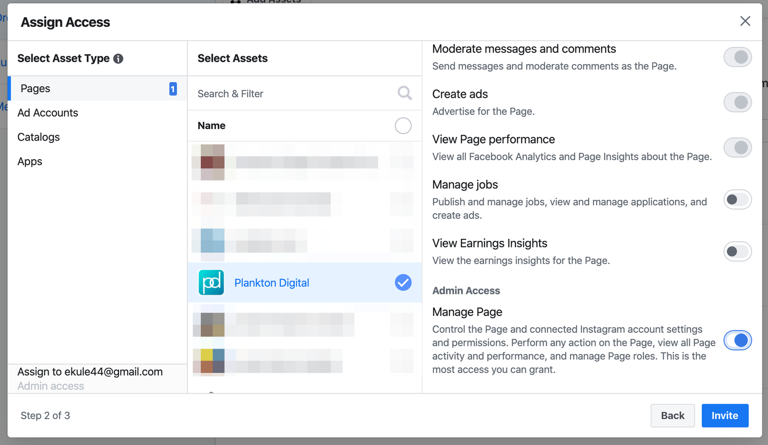This screenshot has height=445, width=768.
Task: Enable Moderate messages and comments toggle
Action: click(737, 57)
